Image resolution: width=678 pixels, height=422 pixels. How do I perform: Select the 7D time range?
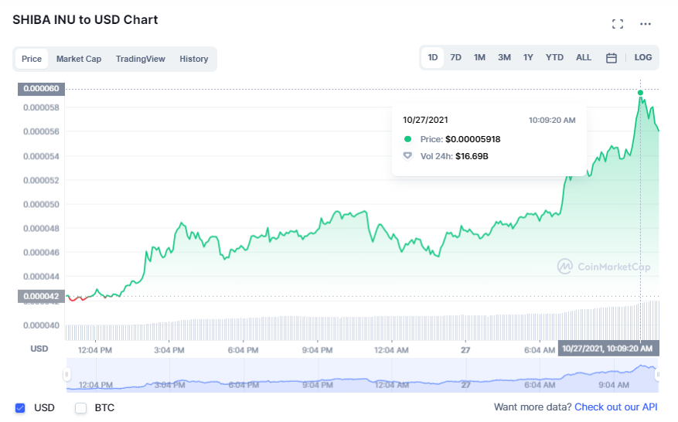pos(456,57)
